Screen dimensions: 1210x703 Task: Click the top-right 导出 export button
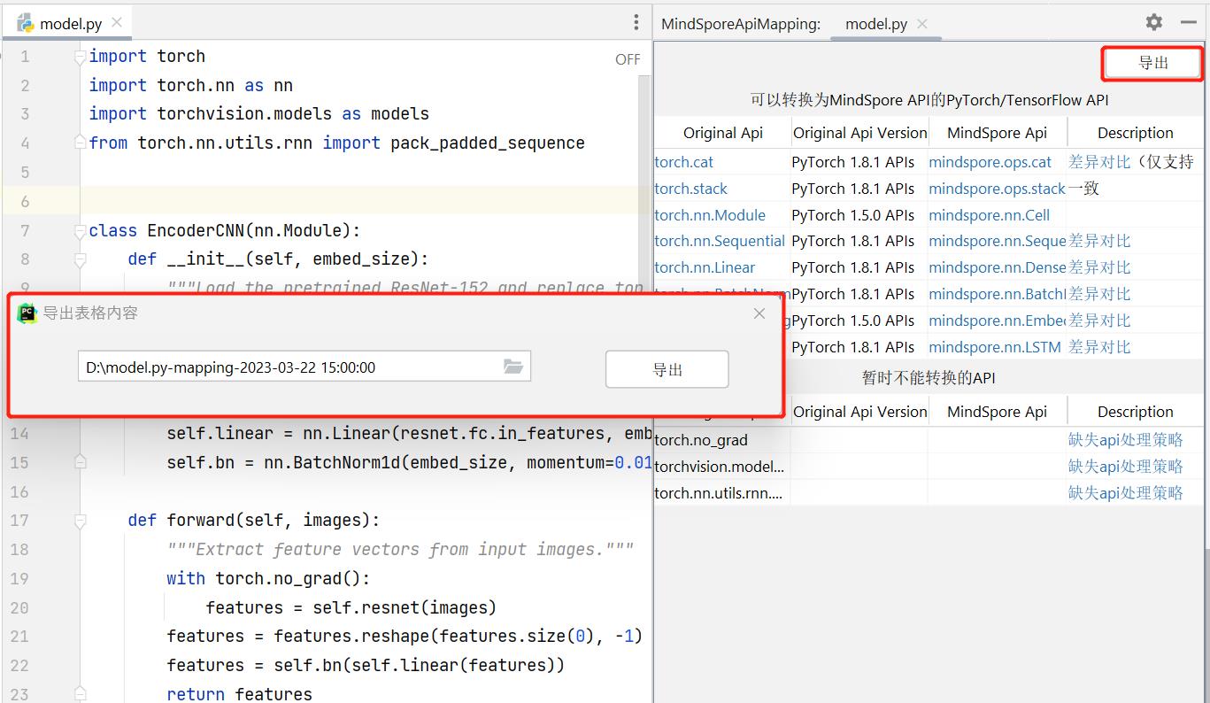pyautogui.click(x=1152, y=63)
